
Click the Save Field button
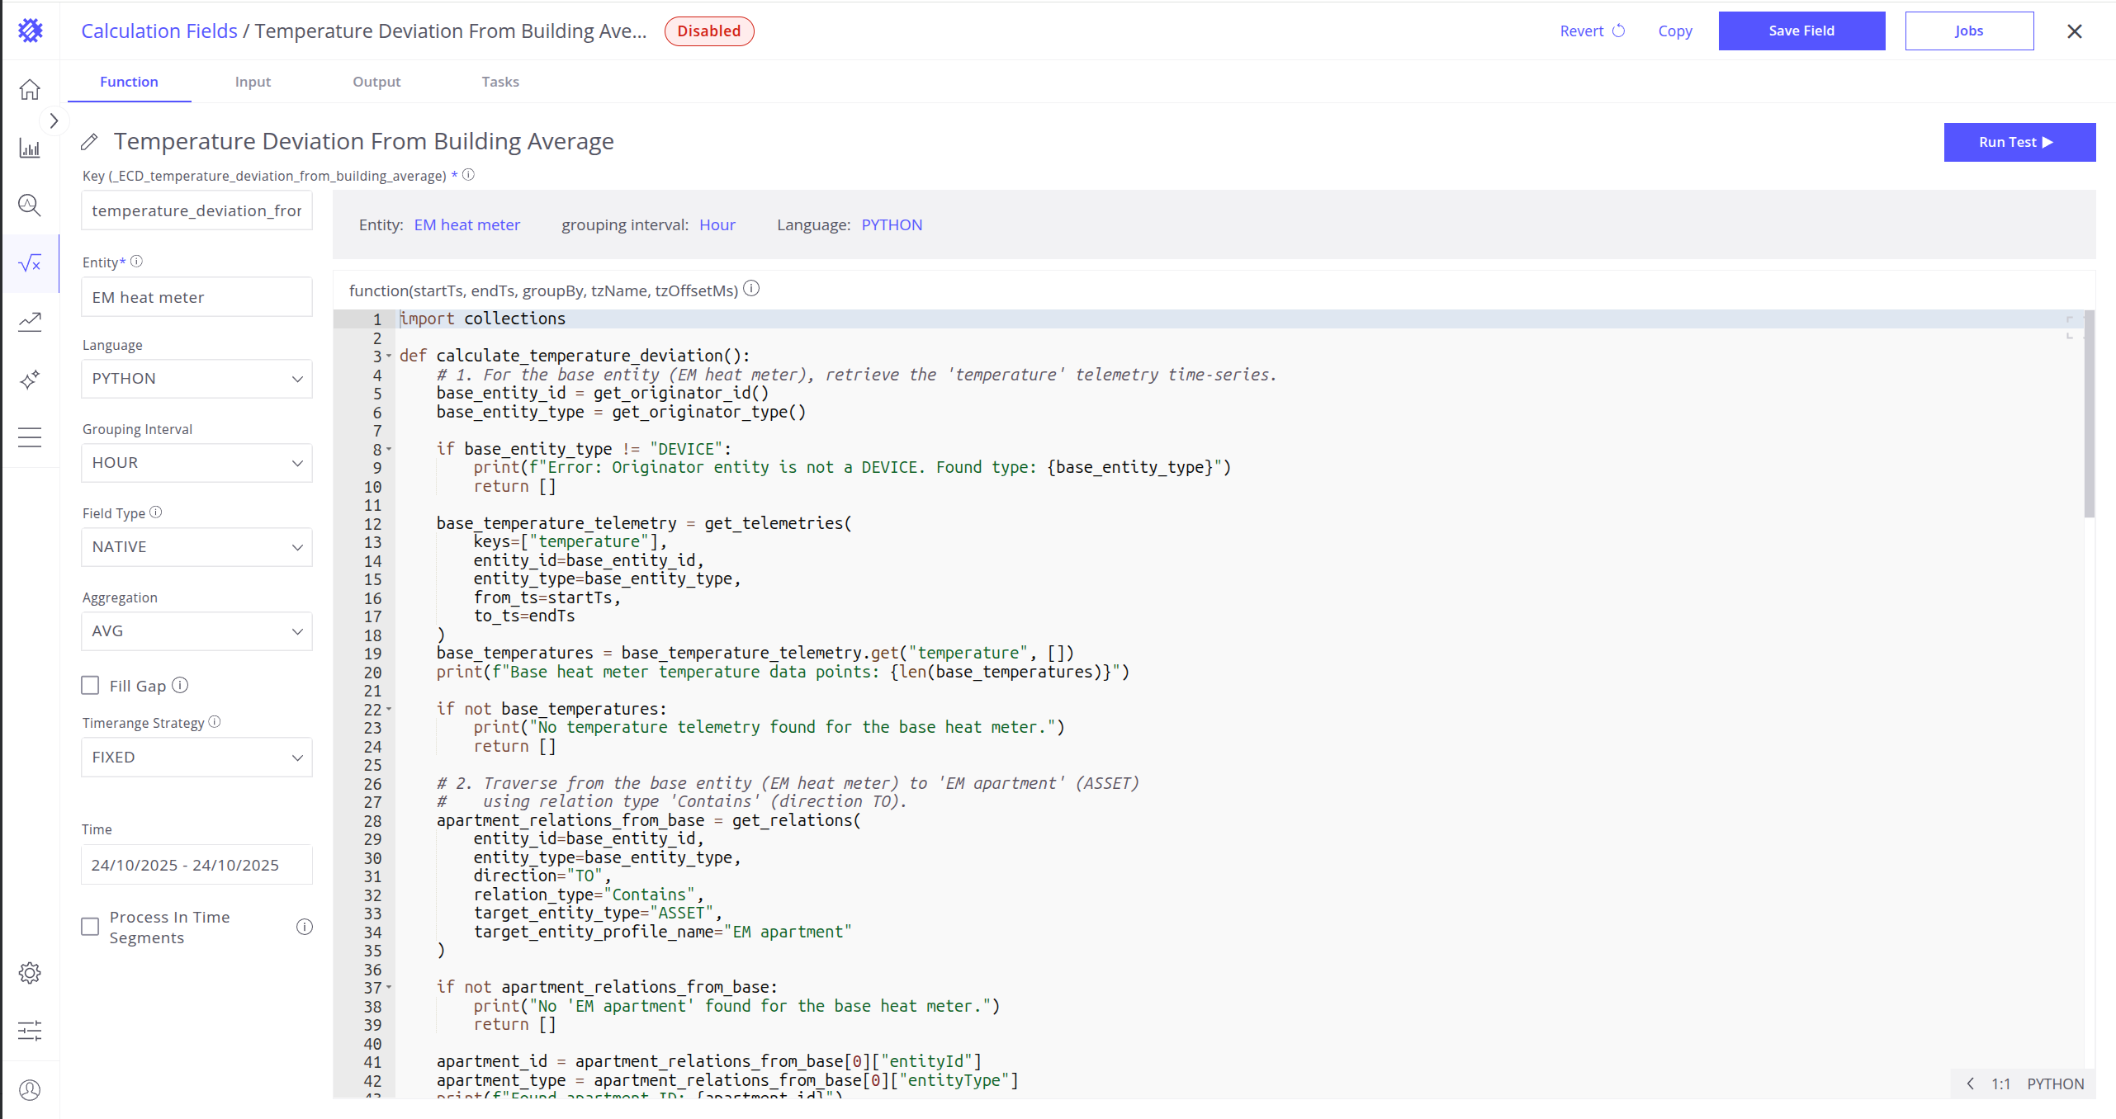coord(1801,31)
